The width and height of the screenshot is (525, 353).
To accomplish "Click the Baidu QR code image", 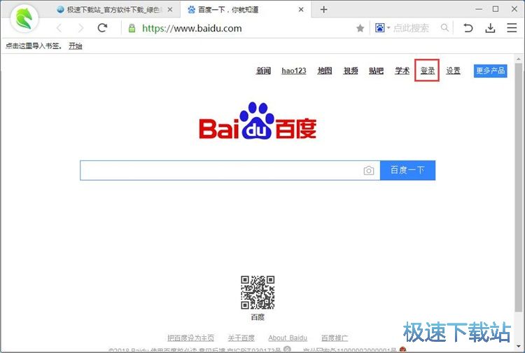I will tap(258, 292).
